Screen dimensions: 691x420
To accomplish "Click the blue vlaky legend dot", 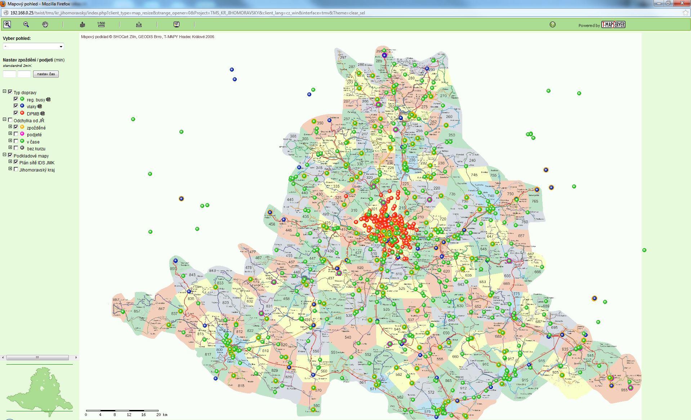I will pyautogui.click(x=22, y=106).
